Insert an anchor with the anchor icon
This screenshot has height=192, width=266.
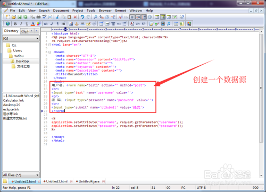tap(77, 24)
